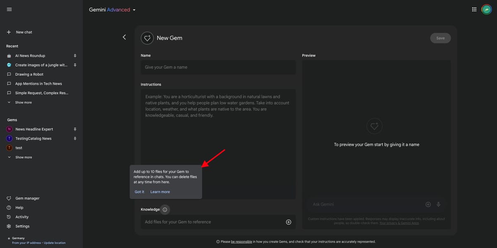Open Settings from the sidebar
This screenshot has width=497, height=248.
23,226
